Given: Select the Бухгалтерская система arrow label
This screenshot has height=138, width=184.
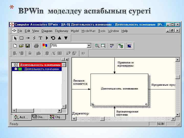Looking at the screenshot, I should pos(127,113).
